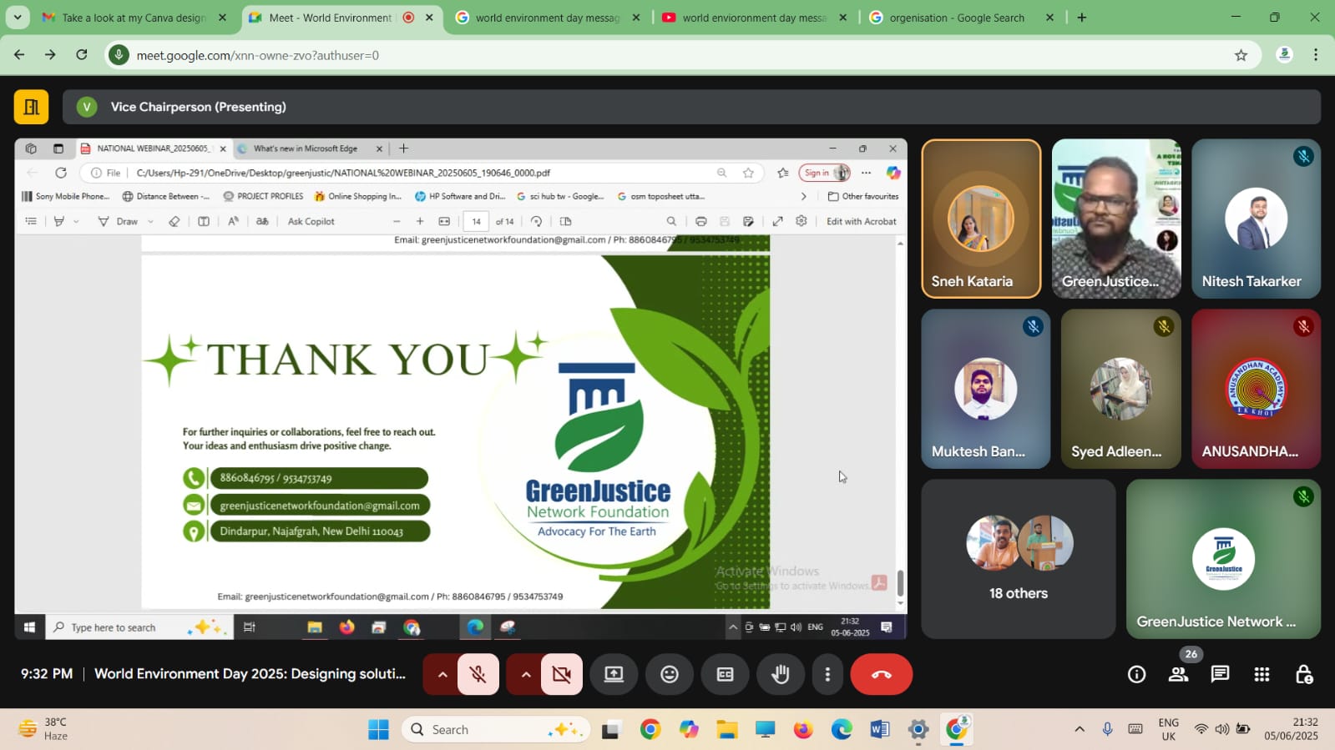
Task: Click zoom in plus in PDF toolbar
Action: coord(420,221)
